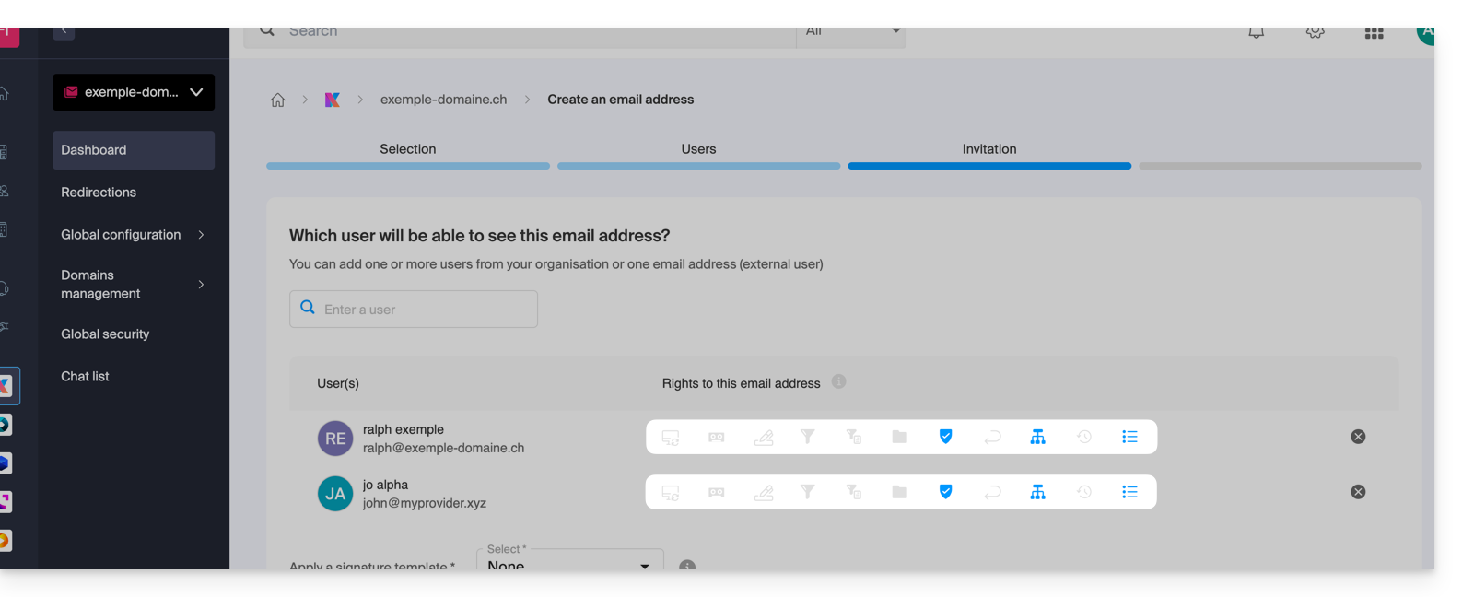
Task: Click the info icon beside Rights header
Action: 838,381
